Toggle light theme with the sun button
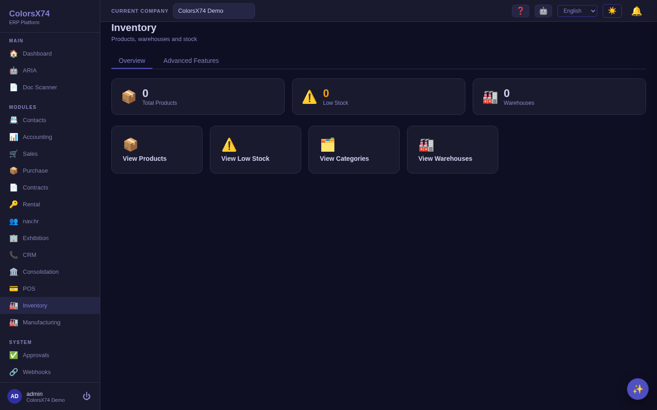 click(x=612, y=11)
